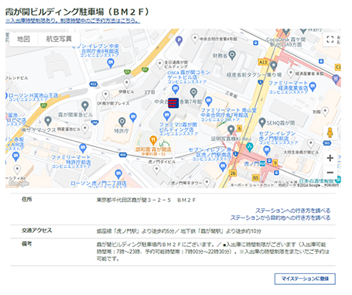Select the 証明写真機Ki-Re-i pin
352x295 pixels.
pyautogui.click(x=231, y=130)
